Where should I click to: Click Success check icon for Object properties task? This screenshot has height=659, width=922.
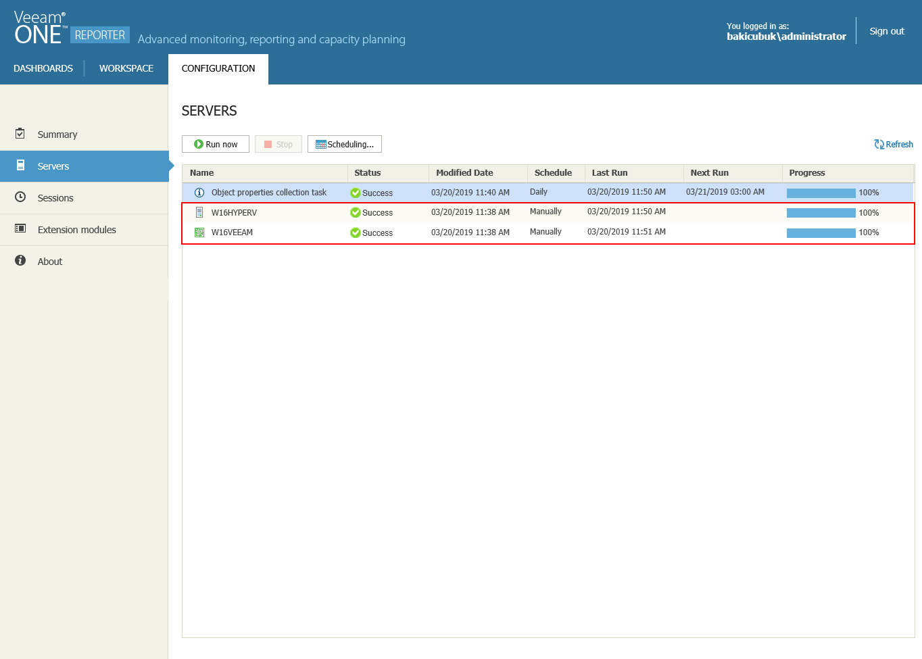click(x=355, y=193)
